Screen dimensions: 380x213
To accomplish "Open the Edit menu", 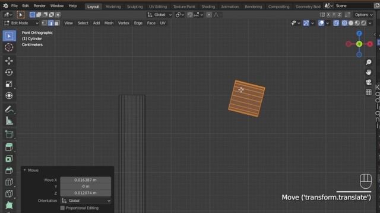I will point(26,6).
